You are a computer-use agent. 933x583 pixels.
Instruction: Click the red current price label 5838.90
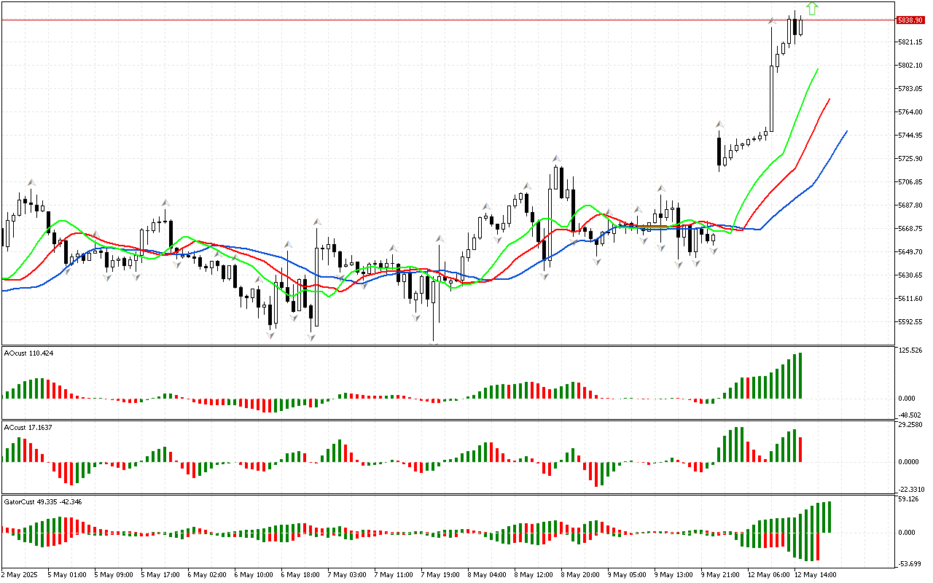click(x=911, y=20)
